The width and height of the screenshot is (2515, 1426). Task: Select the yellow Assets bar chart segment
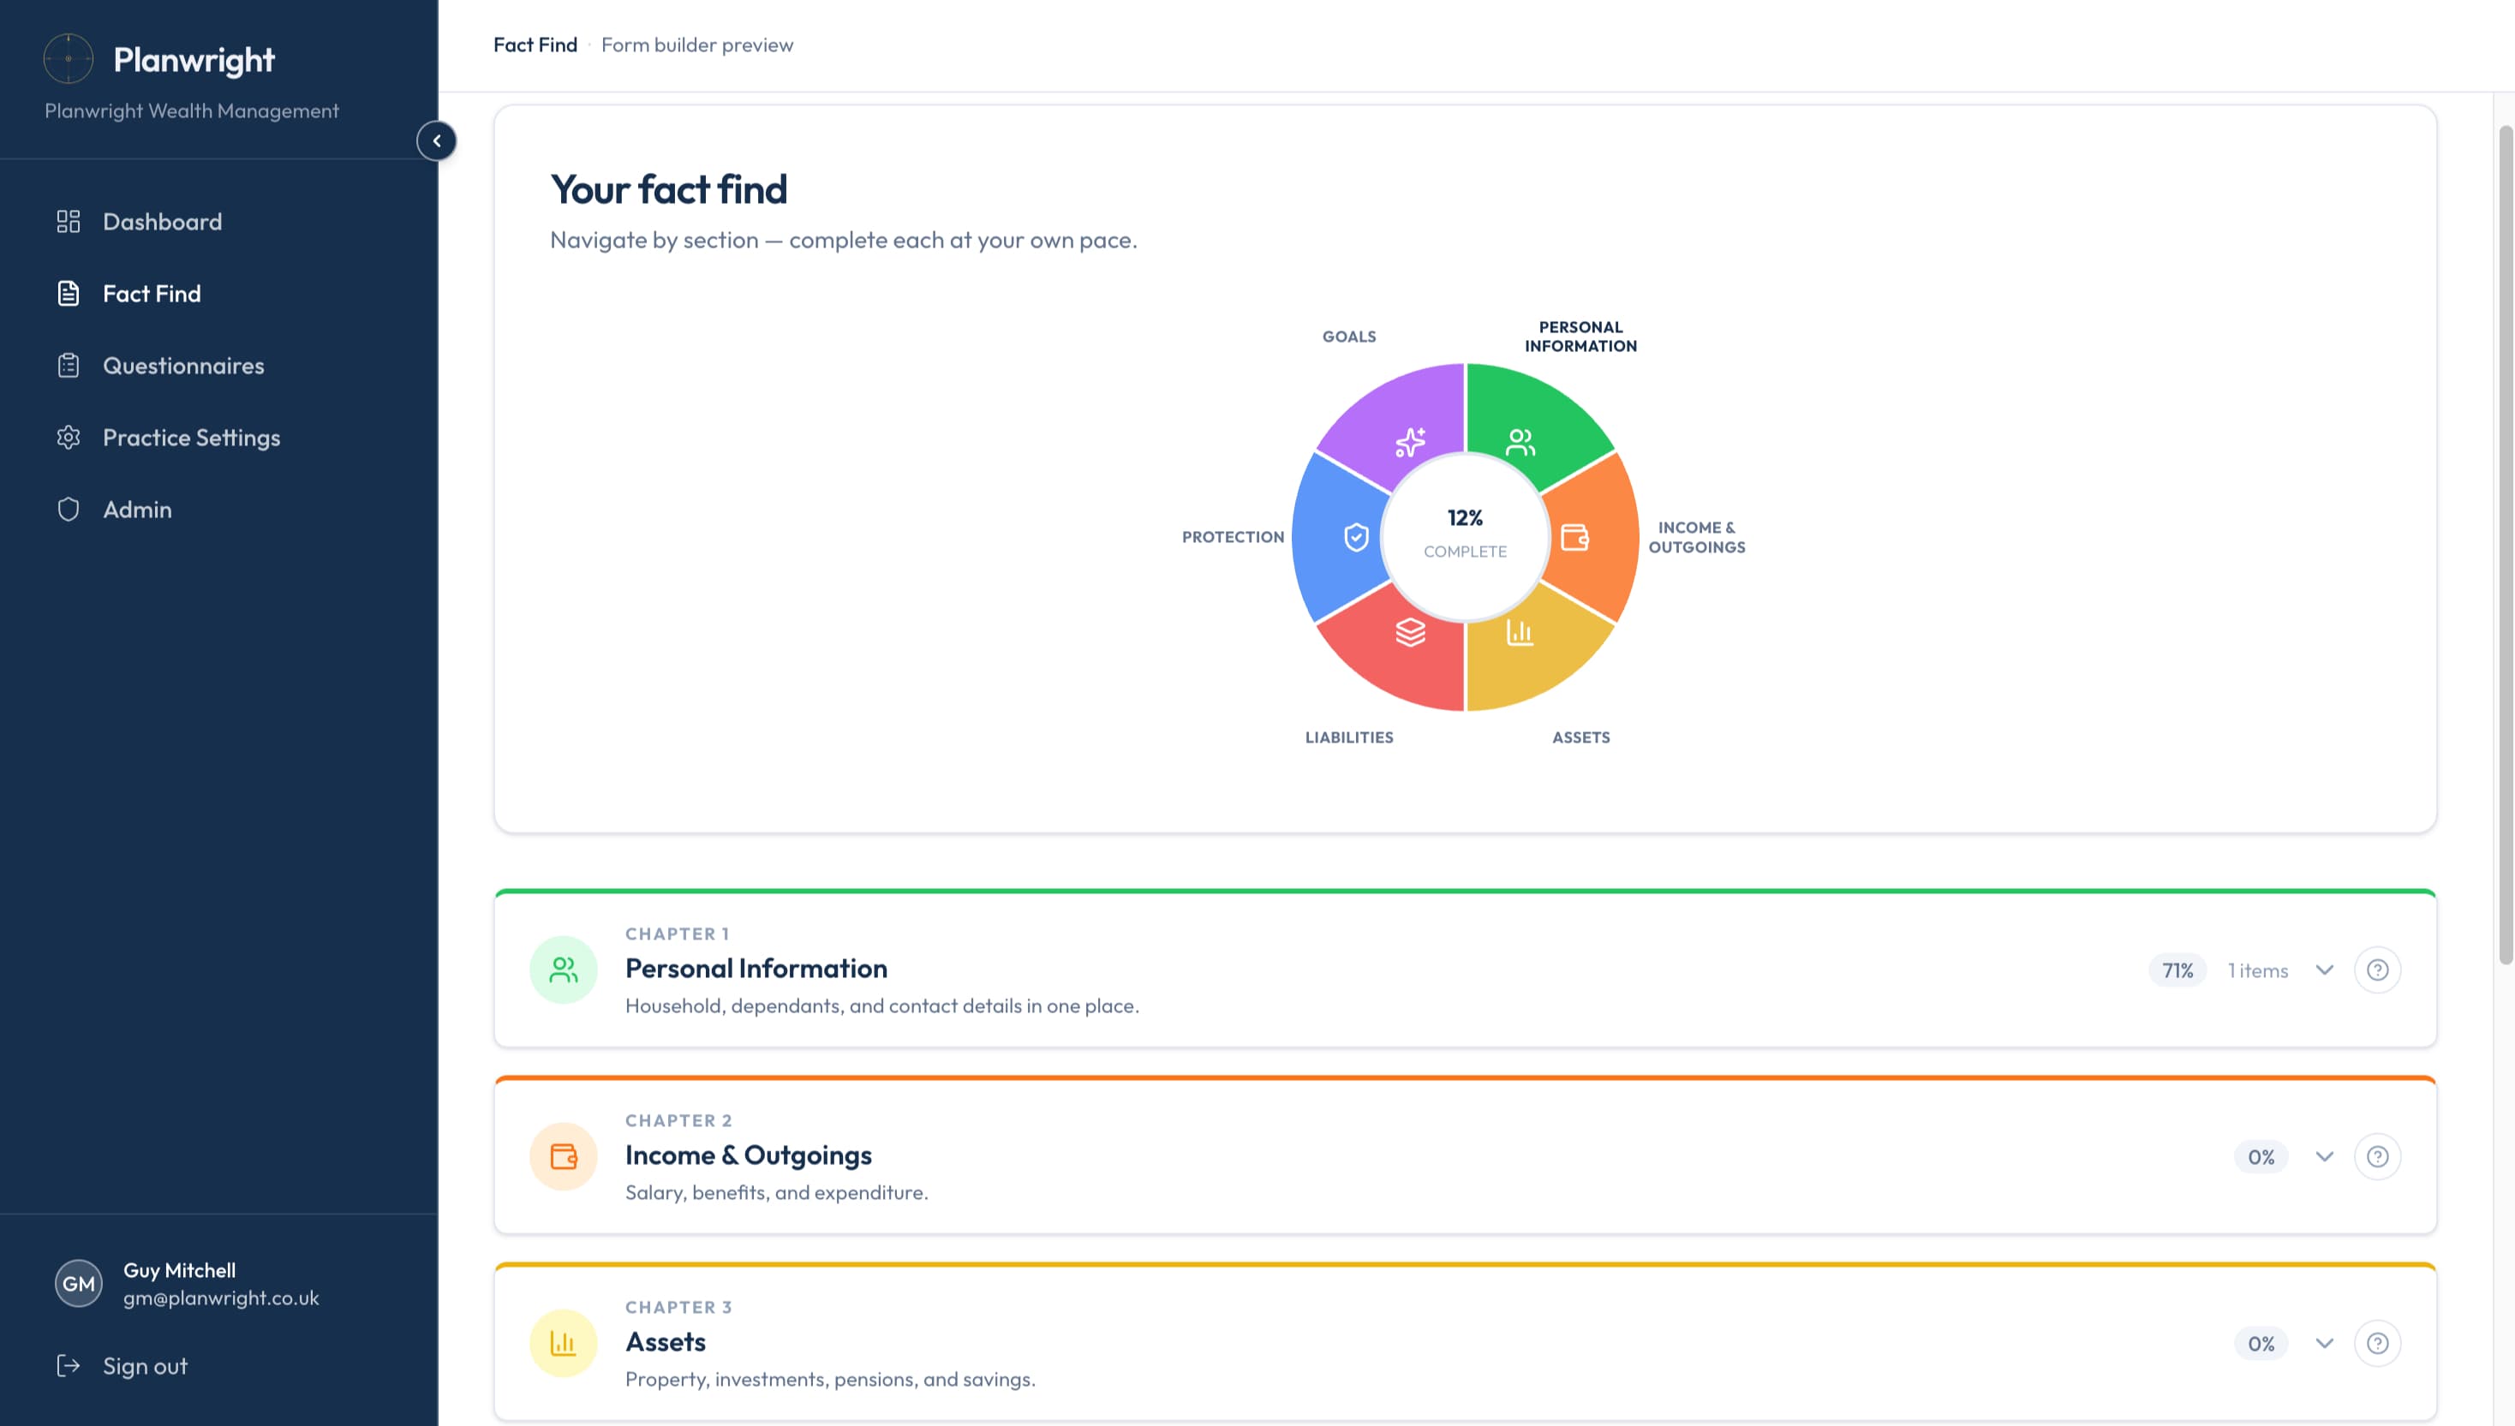pyautogui.click(x=1521, y=633)
